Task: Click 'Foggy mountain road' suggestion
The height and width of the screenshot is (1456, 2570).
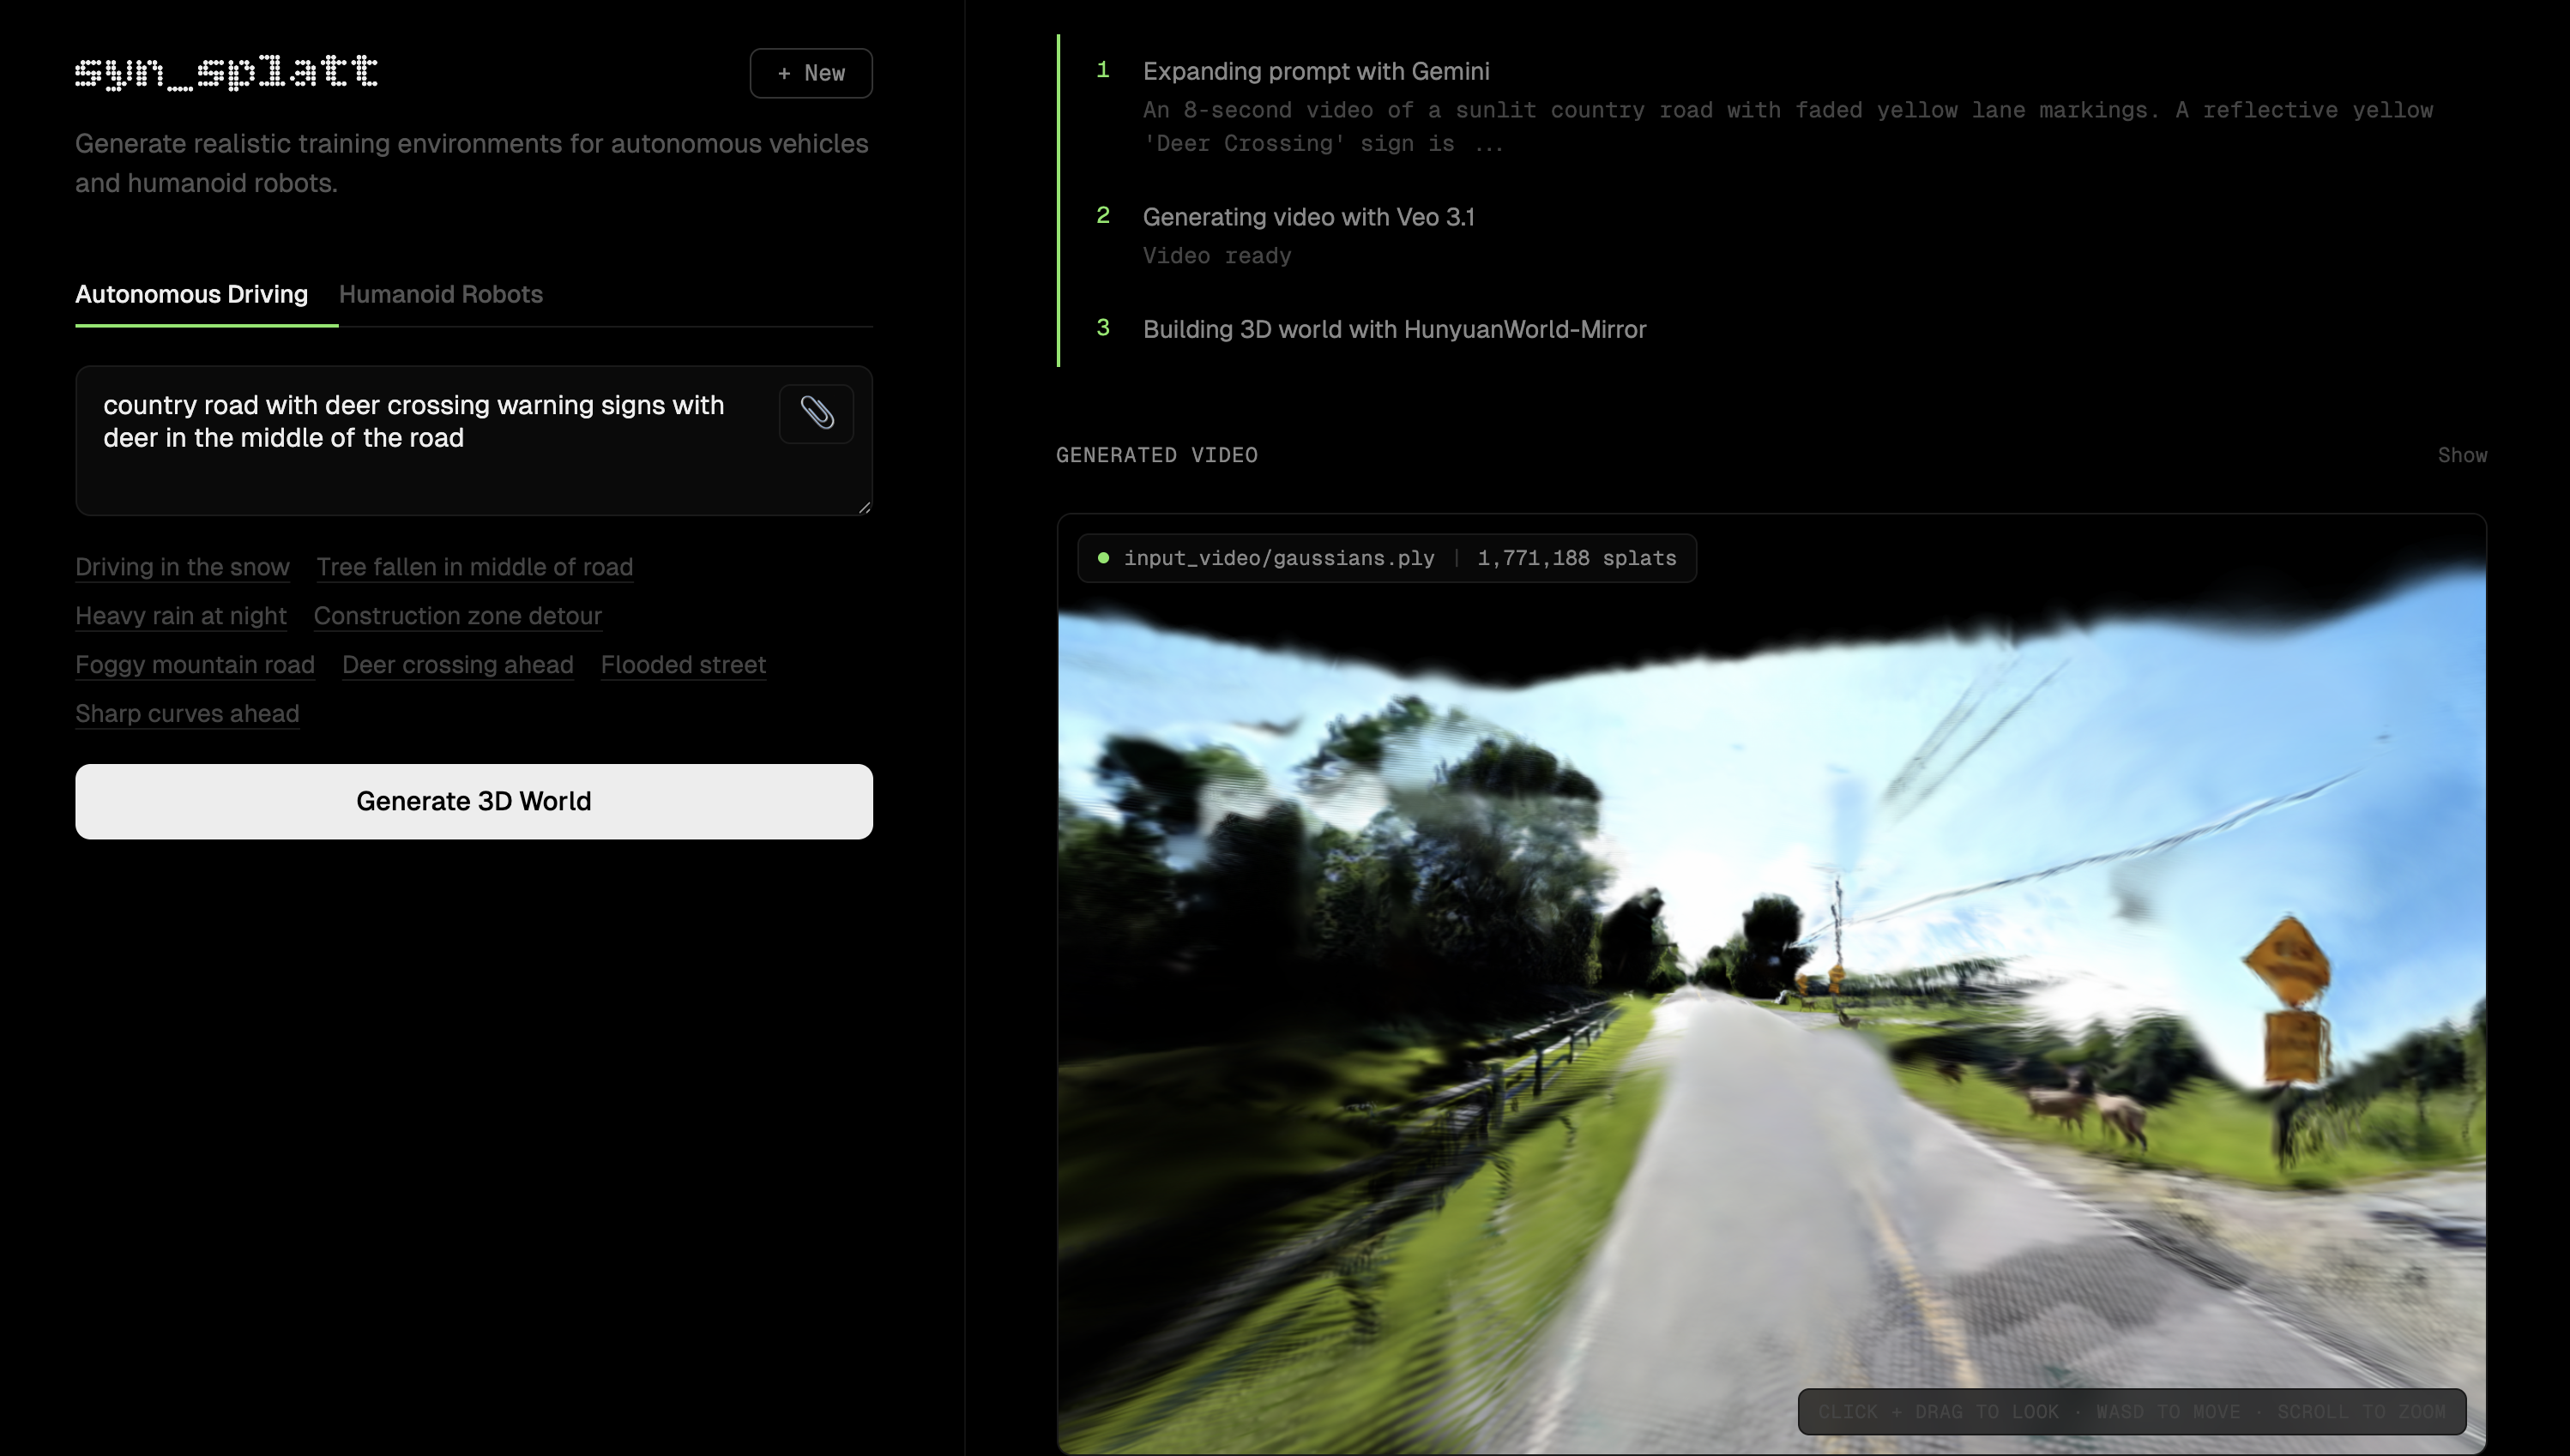Action: click(x=195, y=665)
